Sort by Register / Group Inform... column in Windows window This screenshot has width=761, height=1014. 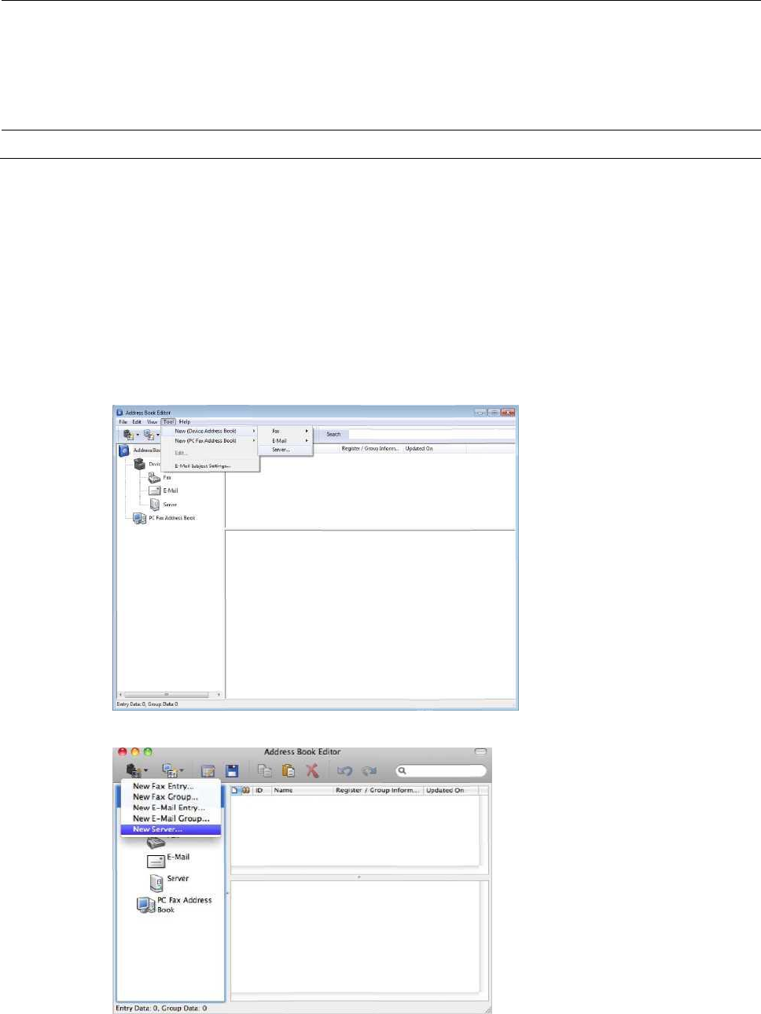pos(370,449)
